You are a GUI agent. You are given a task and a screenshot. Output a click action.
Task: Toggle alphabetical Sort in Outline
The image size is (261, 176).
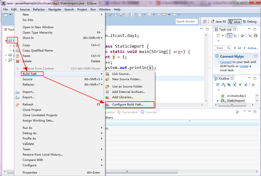pyautogui.click(x=223, y=85)
